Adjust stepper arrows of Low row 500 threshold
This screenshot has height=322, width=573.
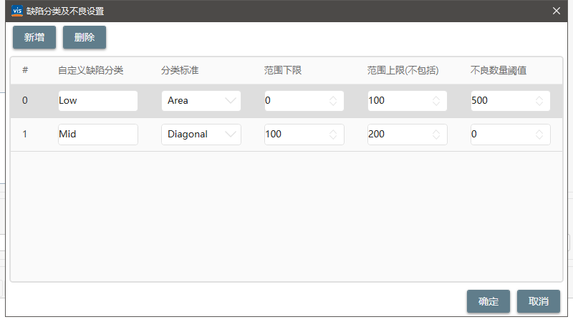(539, 101)
